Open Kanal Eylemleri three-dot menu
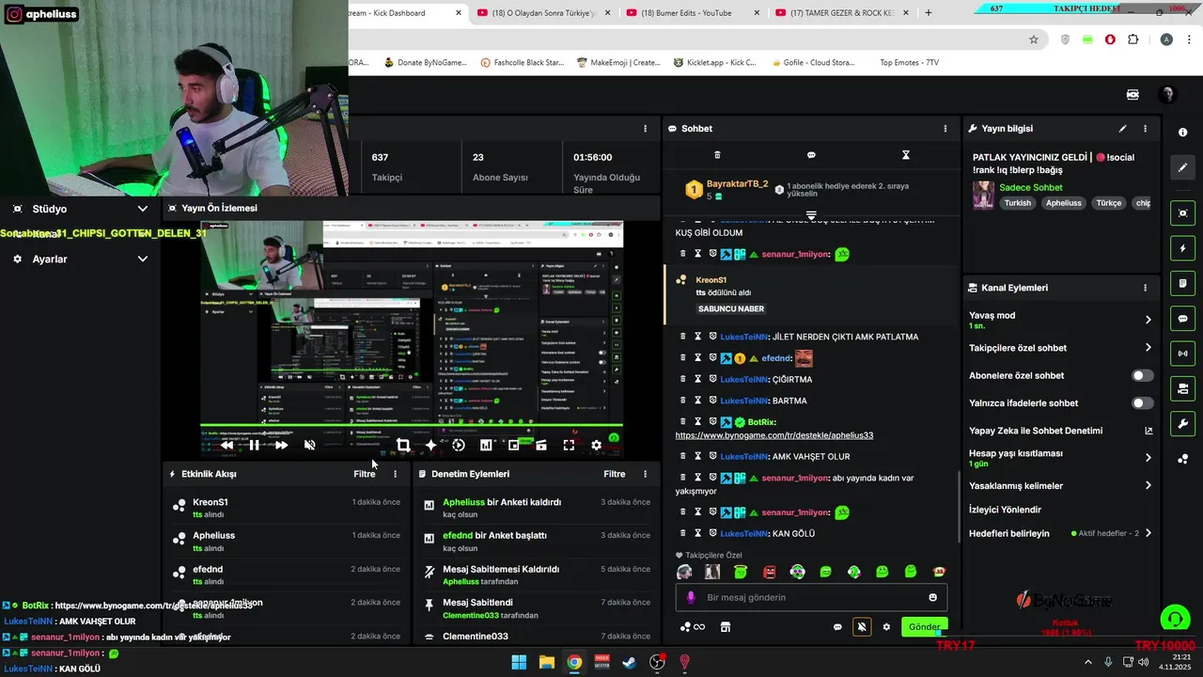 point(1145,288)
